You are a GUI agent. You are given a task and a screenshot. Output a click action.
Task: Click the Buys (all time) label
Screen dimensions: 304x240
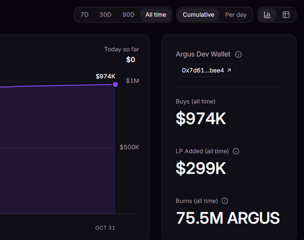click(196, 101)
